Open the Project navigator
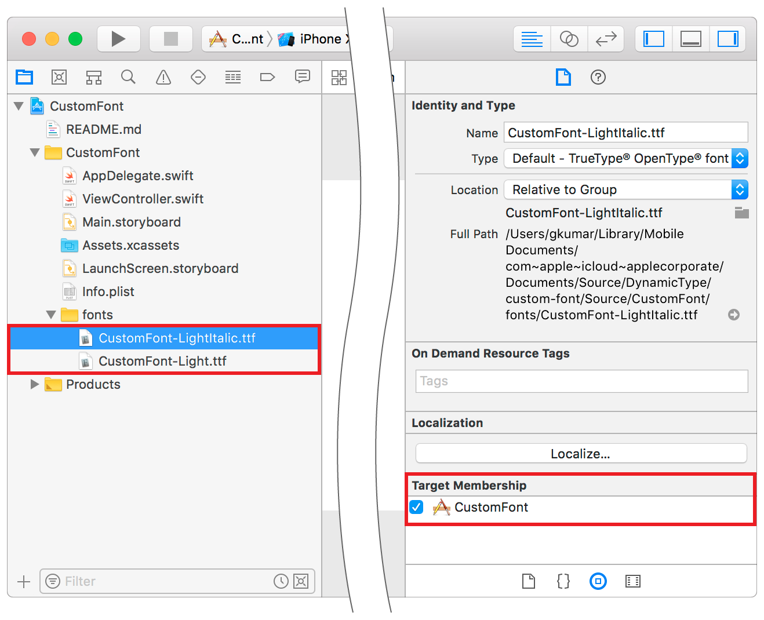 pos(24,77)
